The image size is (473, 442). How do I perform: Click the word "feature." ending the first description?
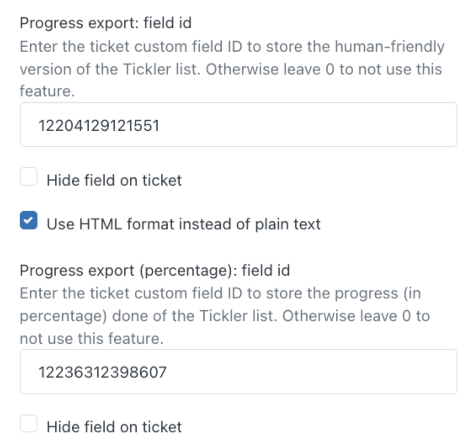[47, 91]
